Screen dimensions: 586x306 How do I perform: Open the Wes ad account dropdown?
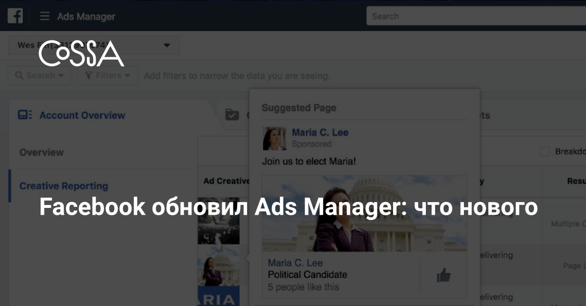click(x=94, y=45)
